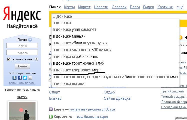Click the пароль input field
Viewport: 187px width, 120px height.
(22, 53)
